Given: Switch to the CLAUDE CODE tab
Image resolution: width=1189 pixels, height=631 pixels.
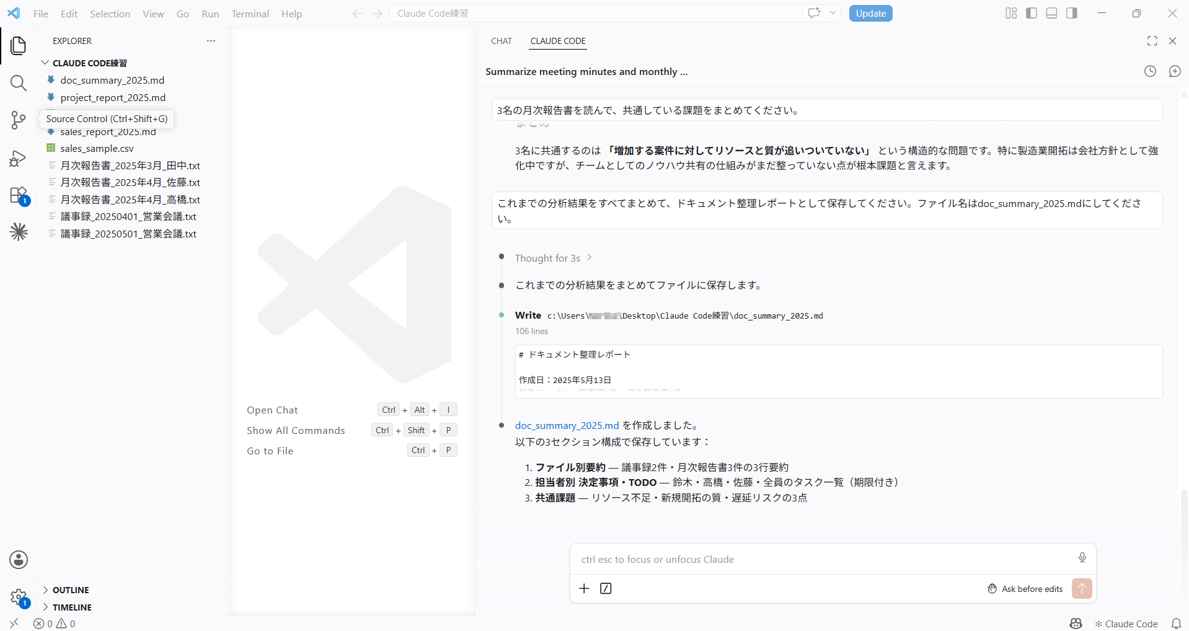Looking at the screenshot, I should [558, 41].
